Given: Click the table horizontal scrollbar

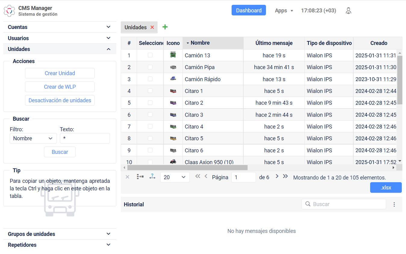Looking at the screenshot, I should click(x=187, y=167).
